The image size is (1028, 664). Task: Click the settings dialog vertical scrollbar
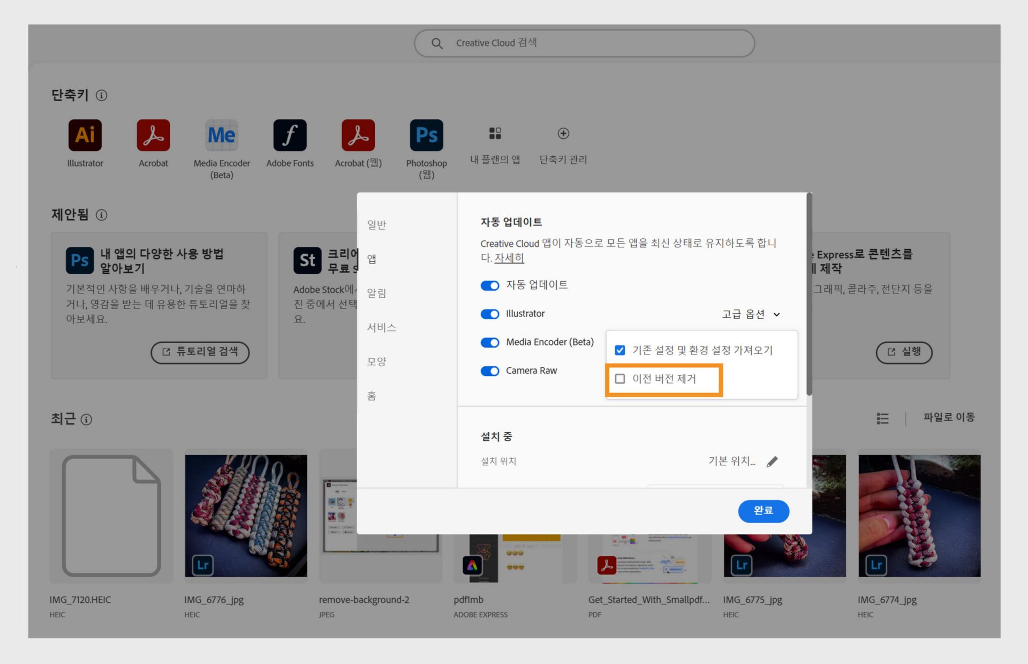tap(809, 295)
